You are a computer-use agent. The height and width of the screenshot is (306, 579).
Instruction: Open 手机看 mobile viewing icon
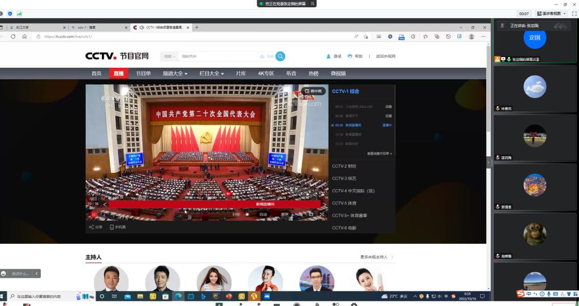click(118, 227)
